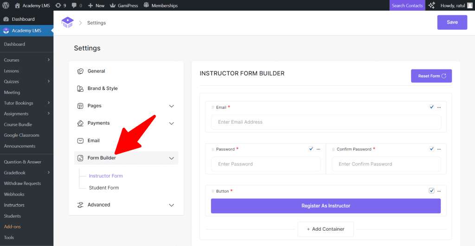The width and height of the screenshot is (475, 246).
Task: Click the Pages settings icon
Action: (80, 106)
